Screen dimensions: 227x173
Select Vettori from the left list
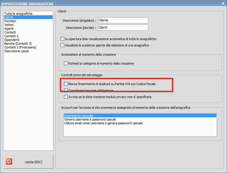9,25
